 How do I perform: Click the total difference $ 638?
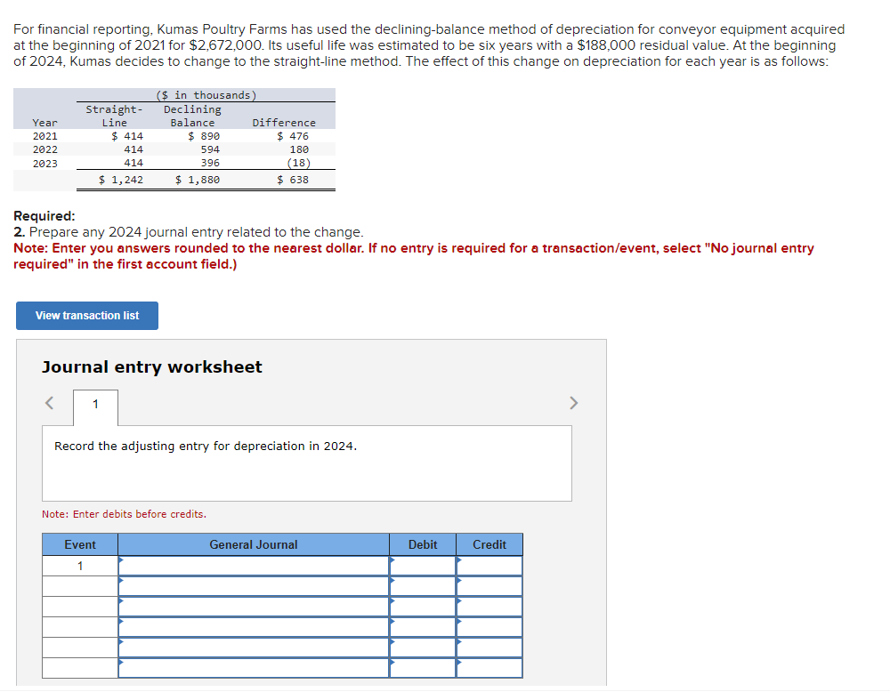(x=293, y=180)
